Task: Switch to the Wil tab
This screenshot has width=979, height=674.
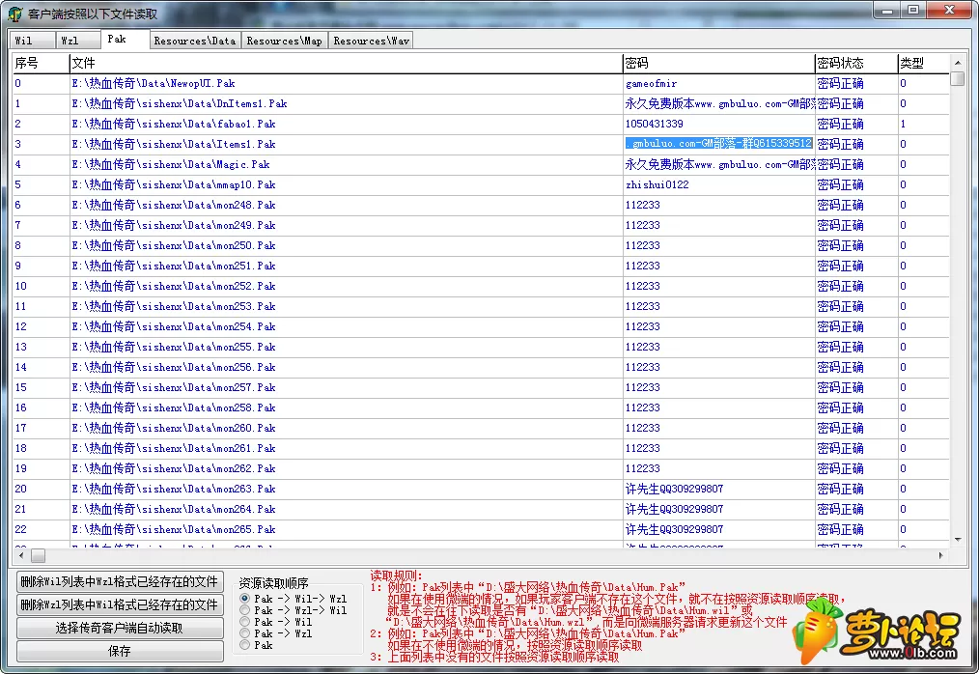Action: point(31,41)
